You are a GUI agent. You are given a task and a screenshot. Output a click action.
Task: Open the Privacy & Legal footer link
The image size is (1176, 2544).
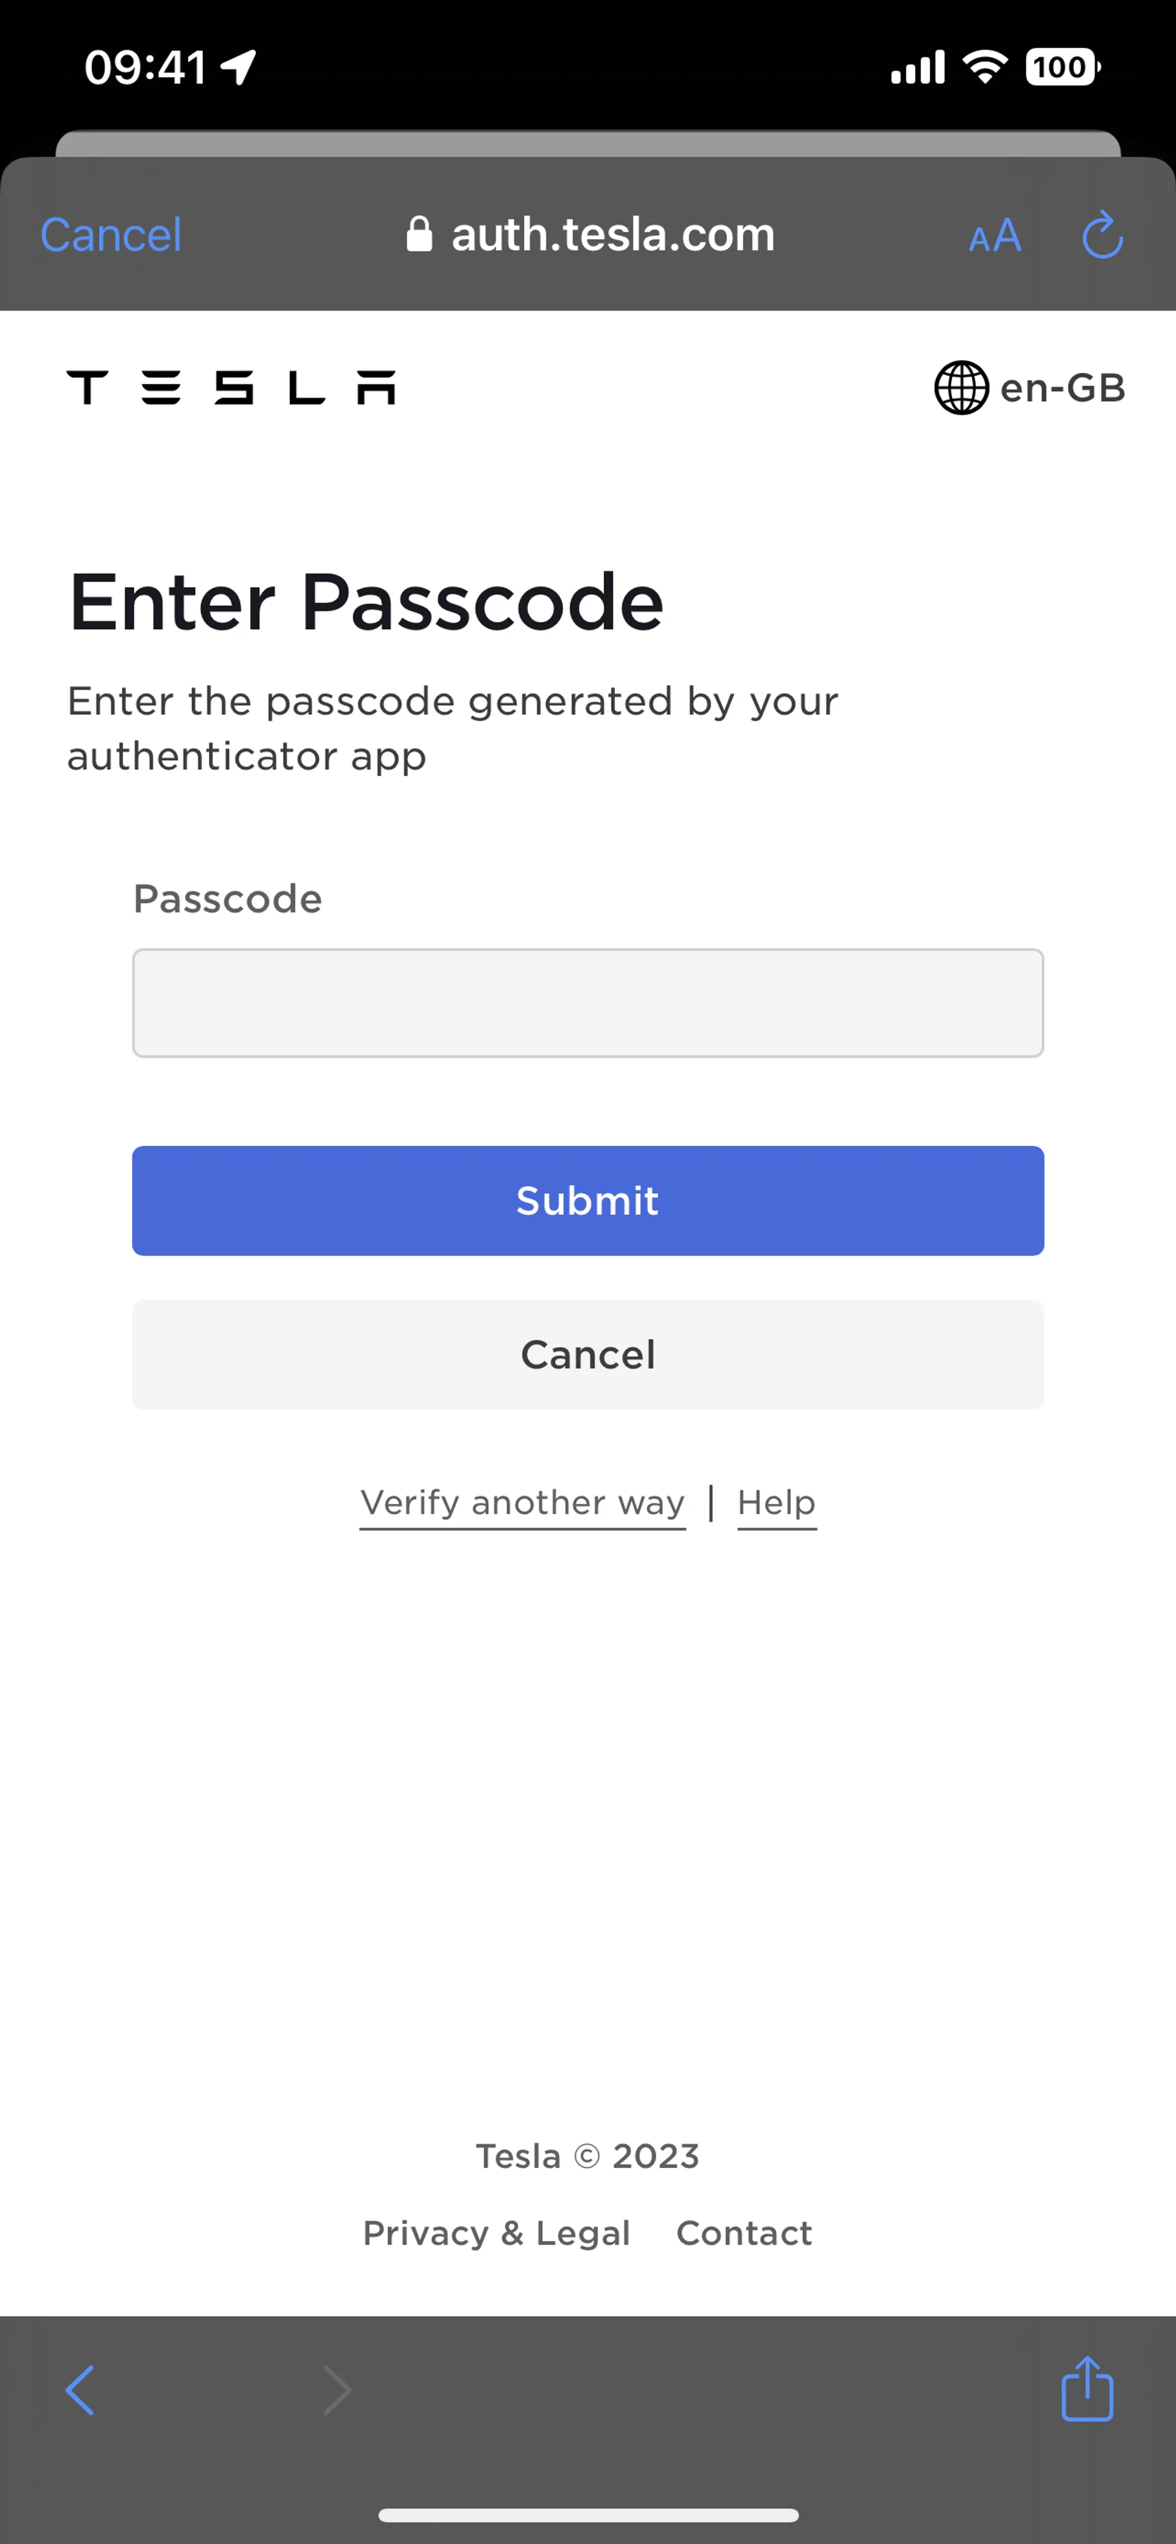496,2232
